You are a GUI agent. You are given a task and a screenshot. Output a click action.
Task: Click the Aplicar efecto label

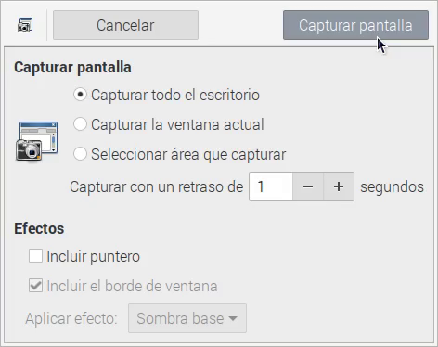[x=71, y=318]
